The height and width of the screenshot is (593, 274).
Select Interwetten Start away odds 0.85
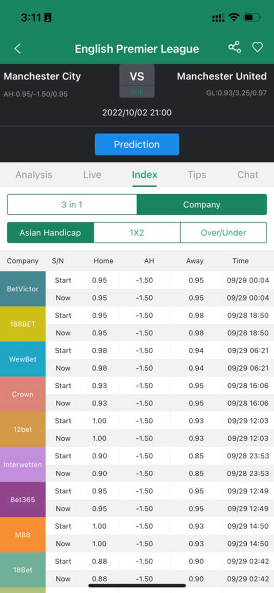coord(196,456)
